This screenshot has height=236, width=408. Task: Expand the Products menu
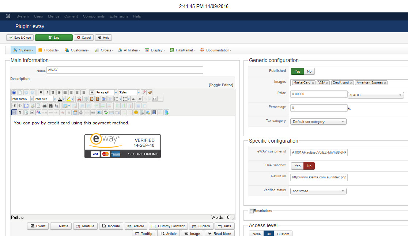[49, 50]
